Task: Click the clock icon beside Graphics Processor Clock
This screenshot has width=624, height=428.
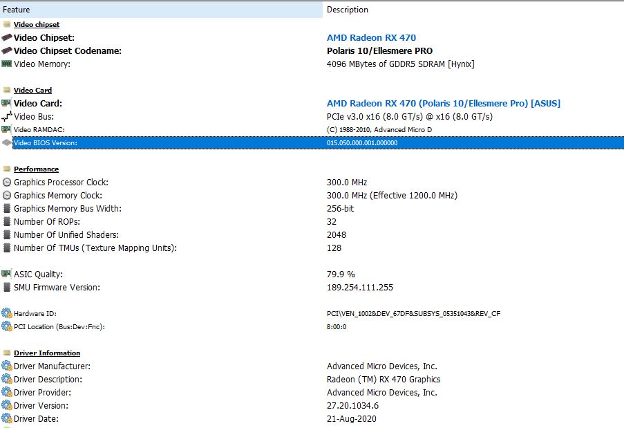Action: [x=6, y=183]
